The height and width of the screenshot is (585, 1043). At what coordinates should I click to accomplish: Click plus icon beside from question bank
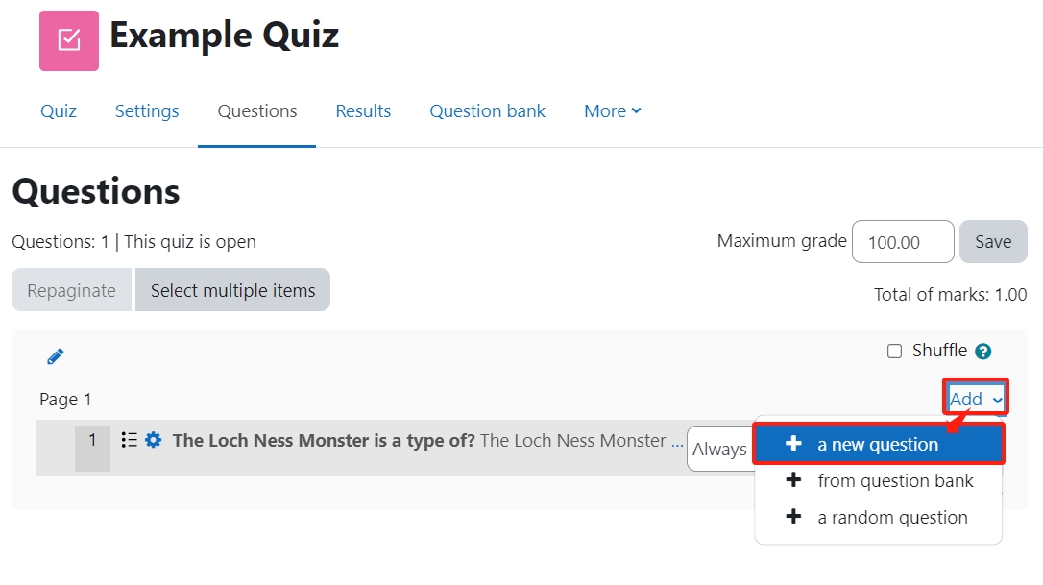(793, 480)
